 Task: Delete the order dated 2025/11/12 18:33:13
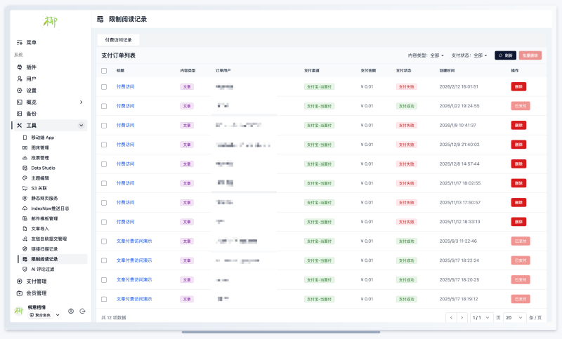[518, 222]
